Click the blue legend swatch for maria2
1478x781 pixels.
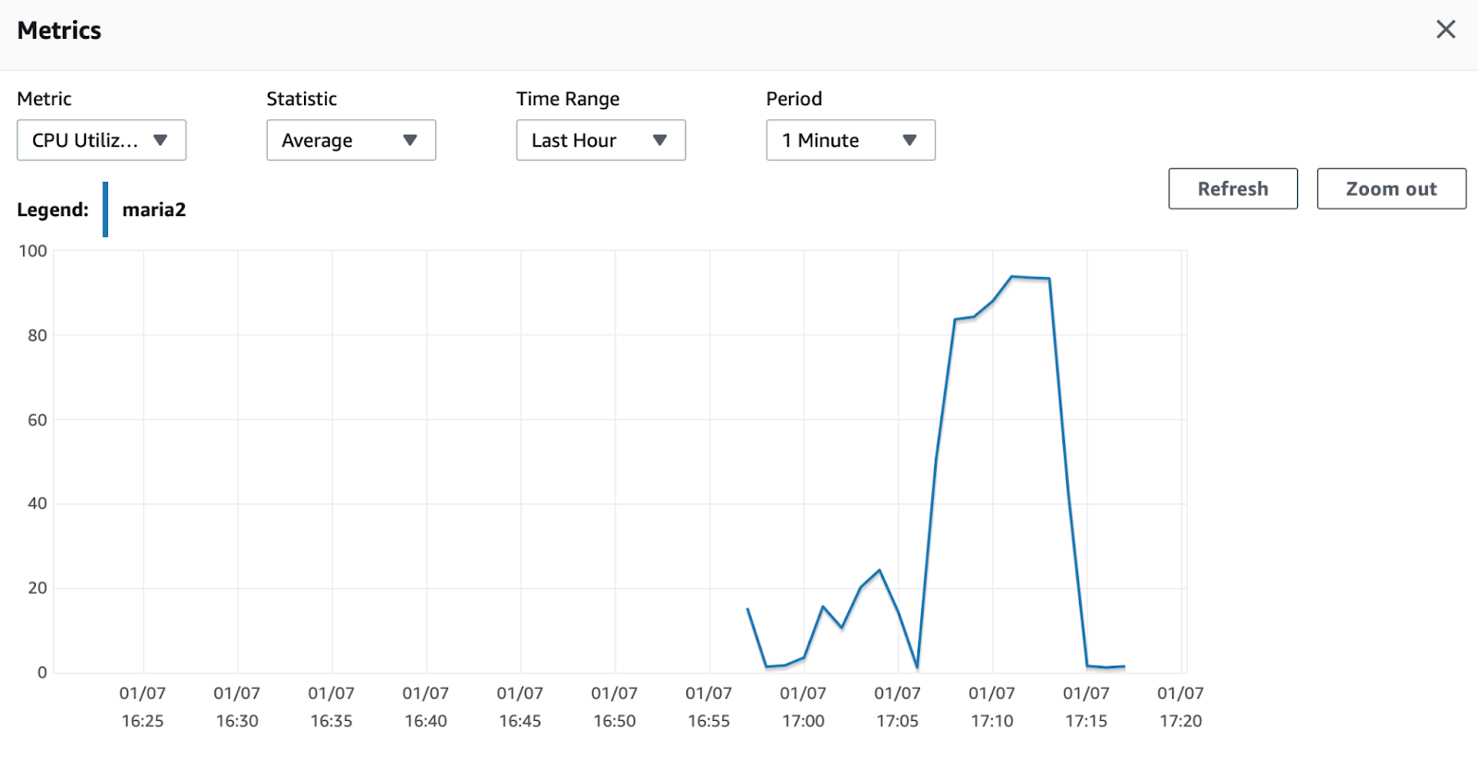[105, 210]
